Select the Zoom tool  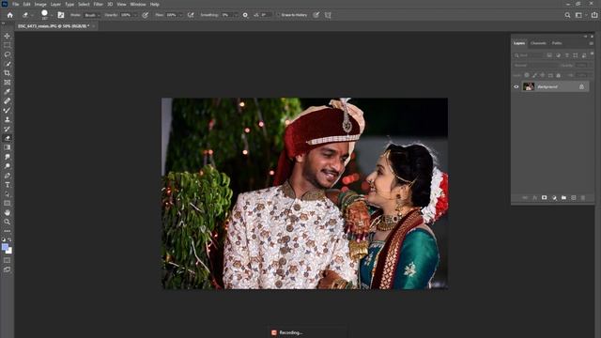click(7, 222)
